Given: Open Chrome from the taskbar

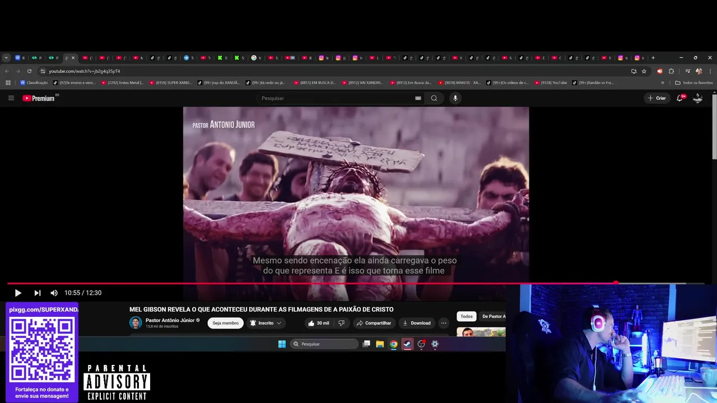Looking at the screenshot, I should pyautogui.click(x=394, y=344).
